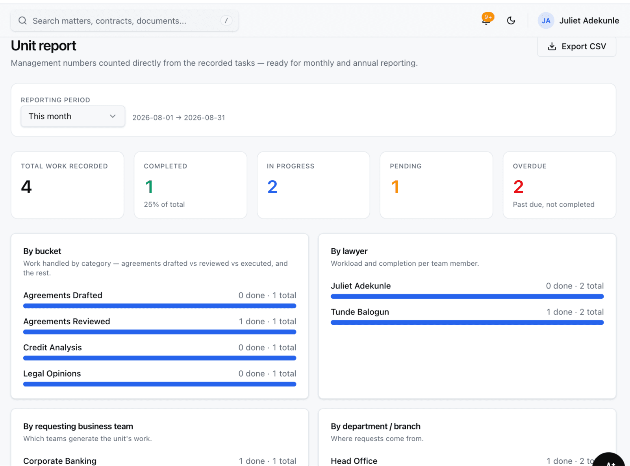Click the chevron in the reporting period select
This screenshot has width=630, height=466.
113,116
